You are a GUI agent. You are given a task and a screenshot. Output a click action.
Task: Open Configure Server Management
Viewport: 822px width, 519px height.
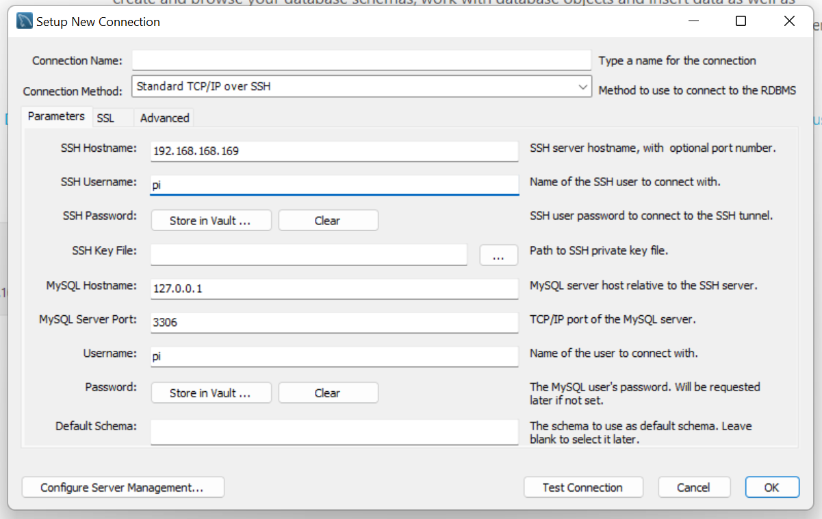pyautogui.click(x=123, y=488)
